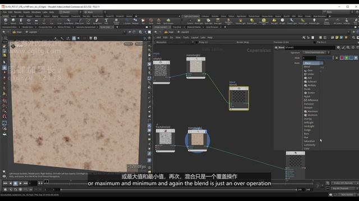The image size is (359, 201).
Task: Select the Sky Light shelf tool
Action: [x=274, y=21]
